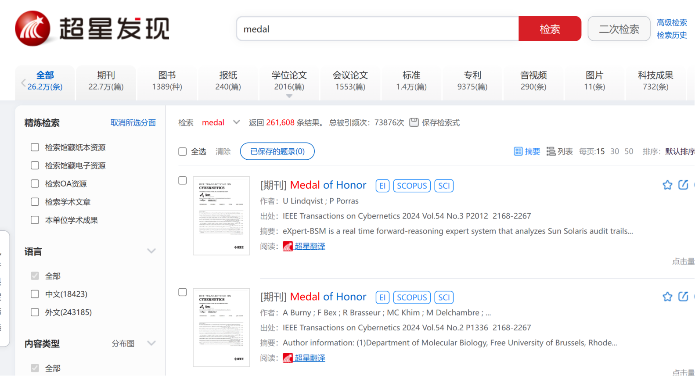Set results per page to 30
This screenshot has height=376, width=695.
615,151
